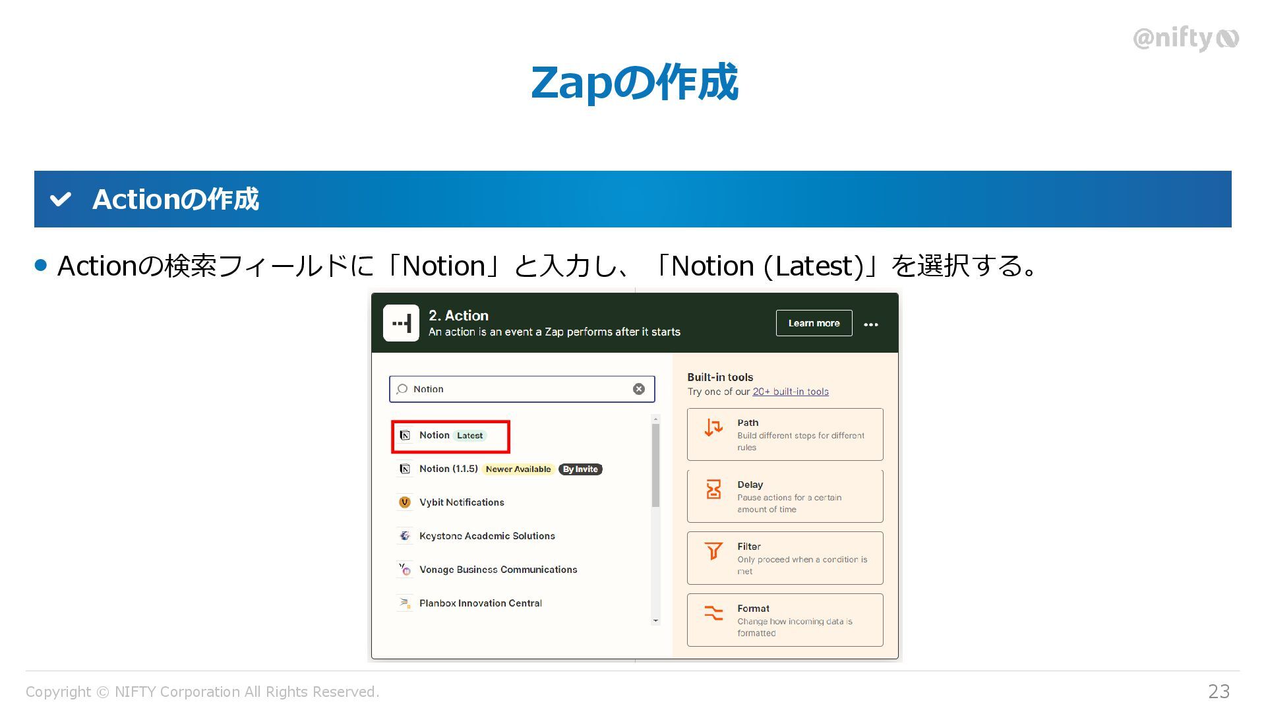
Task: Select Planbox Innovation Central app
Action: coord(480,603)
